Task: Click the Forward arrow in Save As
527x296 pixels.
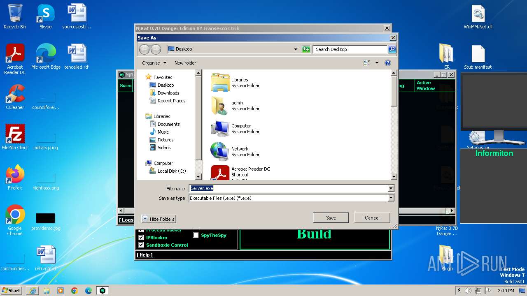Action: point(156,49)
